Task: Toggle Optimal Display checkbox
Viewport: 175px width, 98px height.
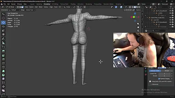Action: pos(159,79)
